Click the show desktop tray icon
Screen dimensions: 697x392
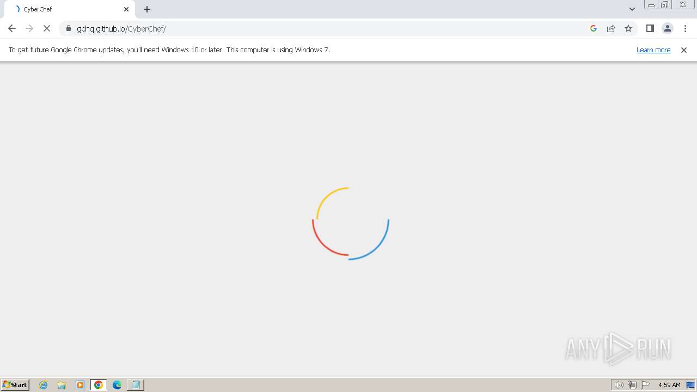[x=690, y=385]
